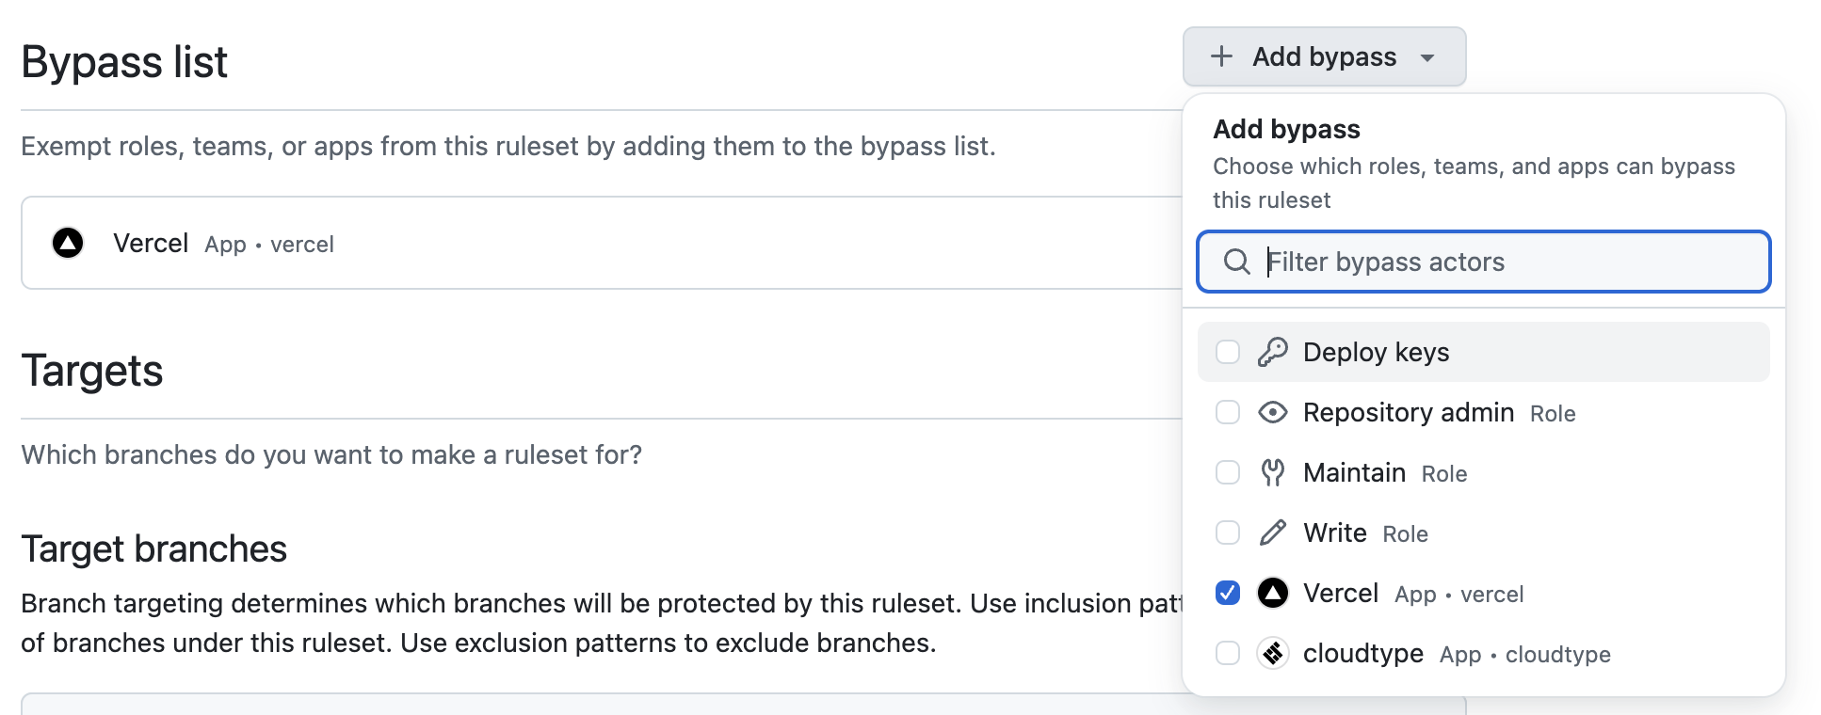This screenshot has width=1821, height=715.
Task: Uncheck the Vercel bypass actor
Action: (x=1227, y=593)
